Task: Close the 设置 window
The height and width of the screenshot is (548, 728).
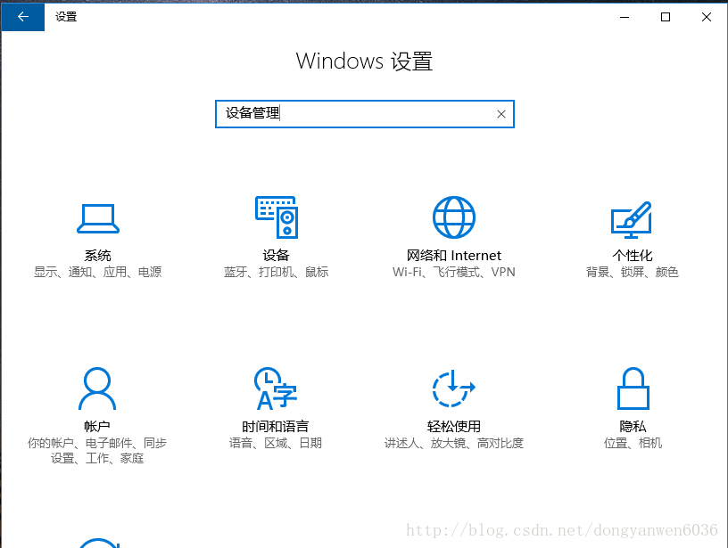Action: [x=707, y=17]
